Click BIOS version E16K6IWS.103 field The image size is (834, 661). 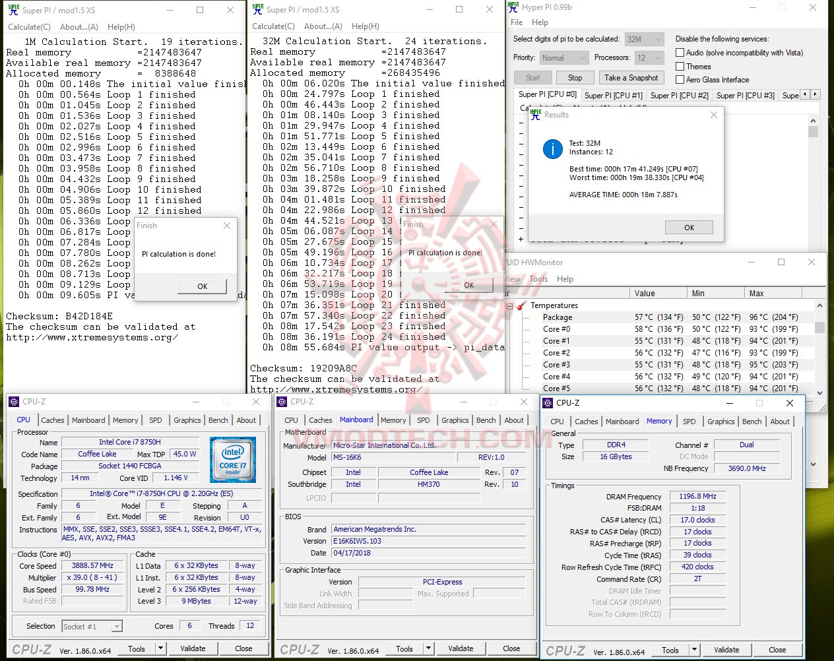point(429,541)
